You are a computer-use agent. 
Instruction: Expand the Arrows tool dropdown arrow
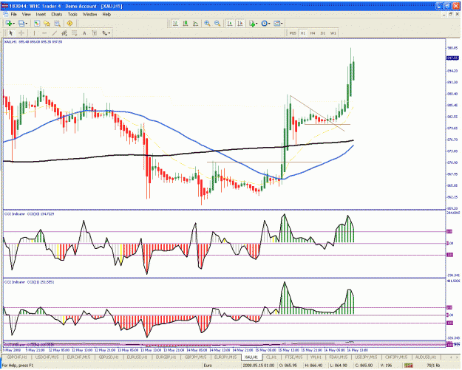[x=109, y=33]
